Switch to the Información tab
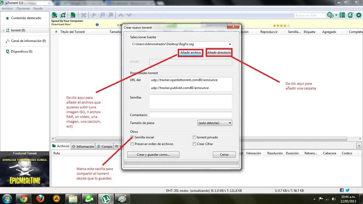Image resolution: width=363 pixels, height=204 pixels. [83, 146]
